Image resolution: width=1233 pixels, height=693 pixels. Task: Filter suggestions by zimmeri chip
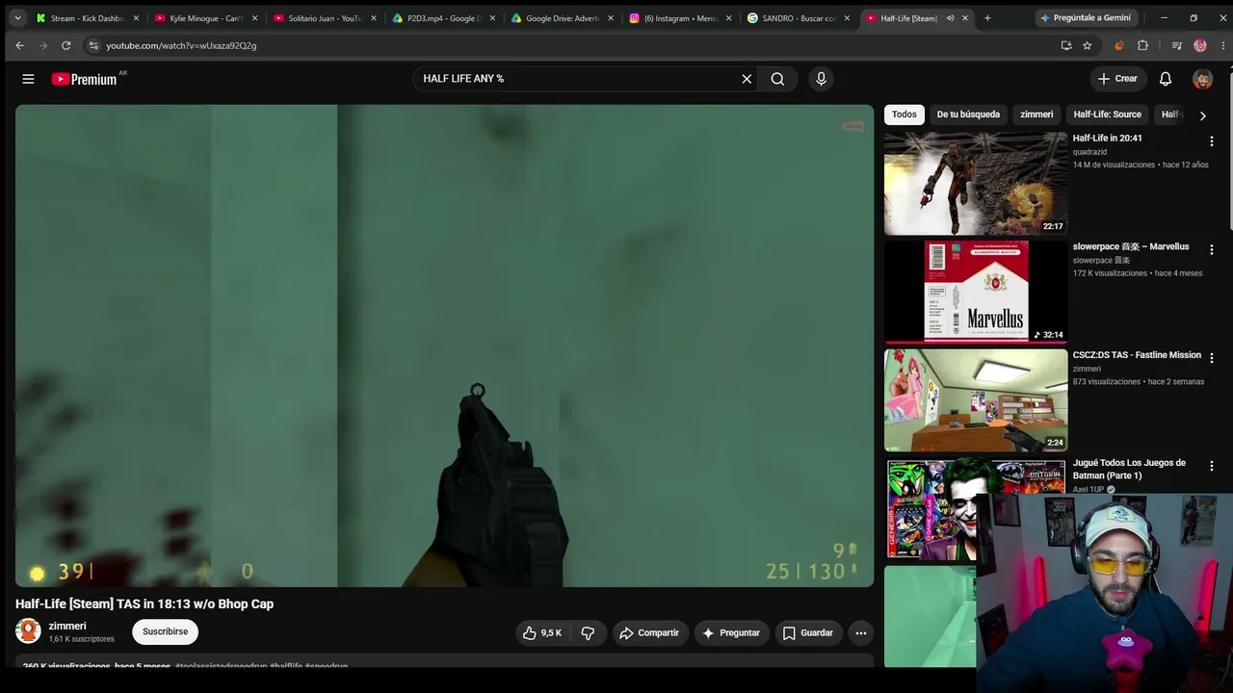(x=1036, y=115)
